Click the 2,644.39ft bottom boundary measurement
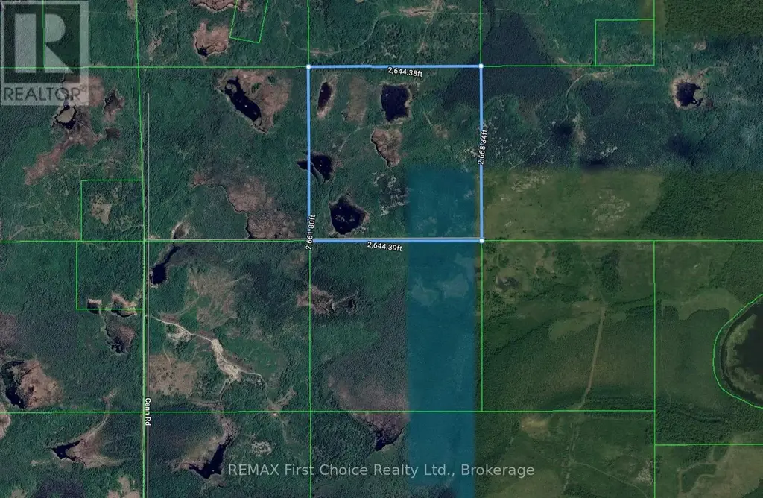Image resolution: width=763 pixels, height=498 pixels. pos(385,246)
